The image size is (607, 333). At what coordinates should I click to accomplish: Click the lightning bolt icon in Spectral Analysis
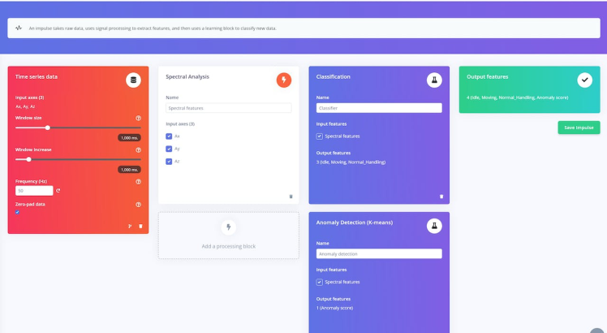[284, 80]
